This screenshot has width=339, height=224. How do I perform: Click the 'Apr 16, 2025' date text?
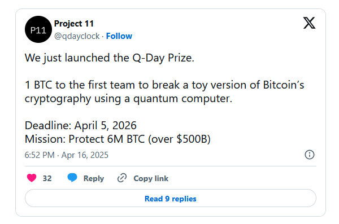coord(85,155)
